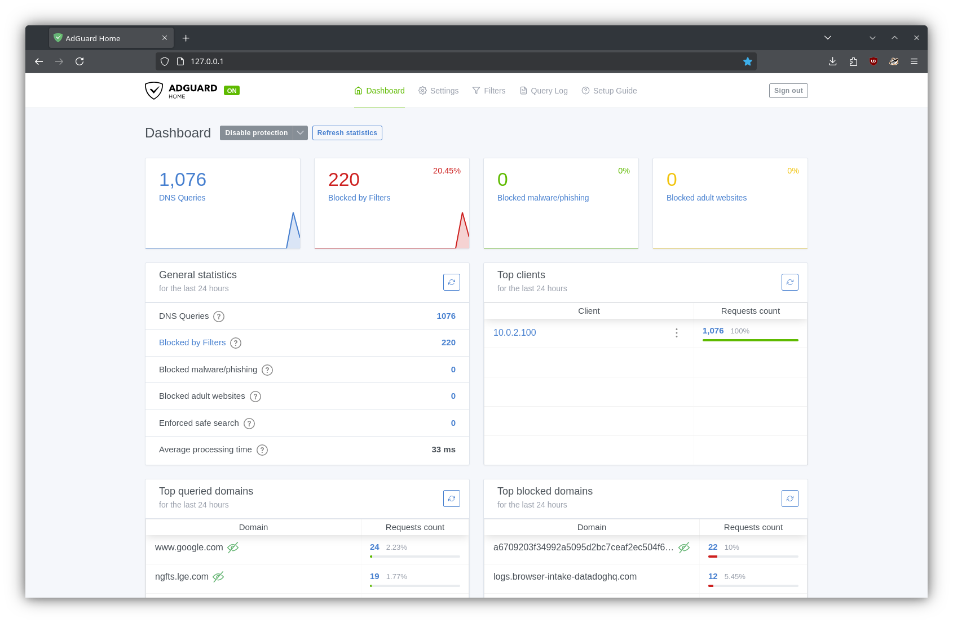The height and width of the screenshot is (623, 953).
Task: Toggle blocking on a6709203f34992 blocked domain
Action: pyautogui.click(x=684, y=548)
